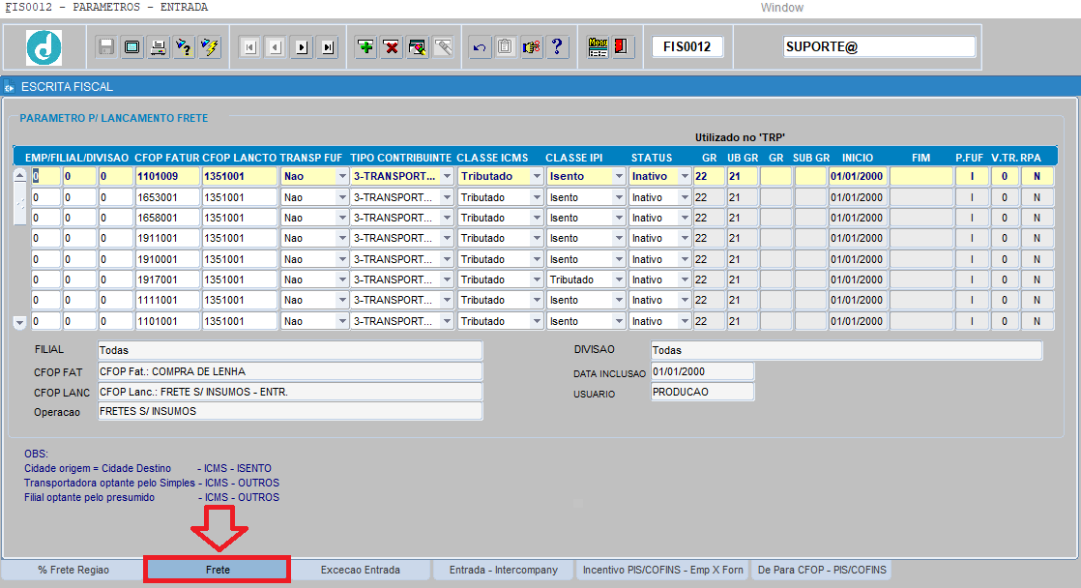Click the record scrollbar up arrow
The width and height of the screenshot is (1081, 588).
coord(20,175)
